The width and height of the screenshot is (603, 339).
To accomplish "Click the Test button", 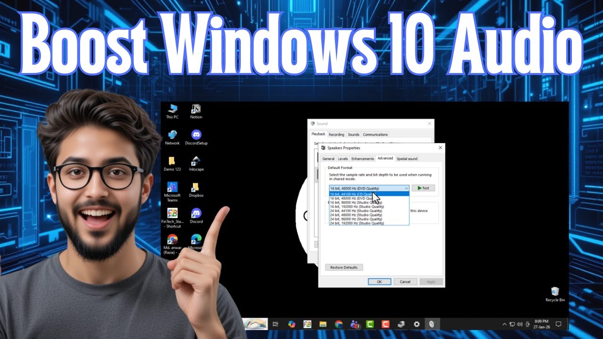I will (x=423, y=188).
